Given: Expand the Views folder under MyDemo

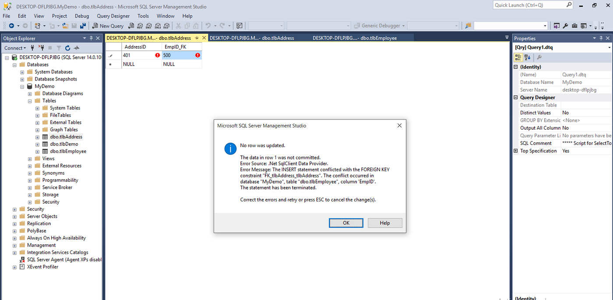Looking at the screenshot, I should click(29, 158).
